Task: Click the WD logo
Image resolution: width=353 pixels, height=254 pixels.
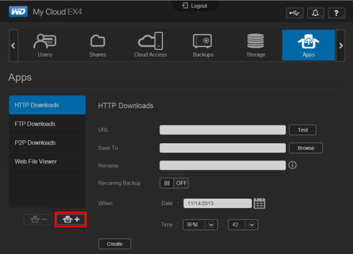Action: tap(18, 12)
